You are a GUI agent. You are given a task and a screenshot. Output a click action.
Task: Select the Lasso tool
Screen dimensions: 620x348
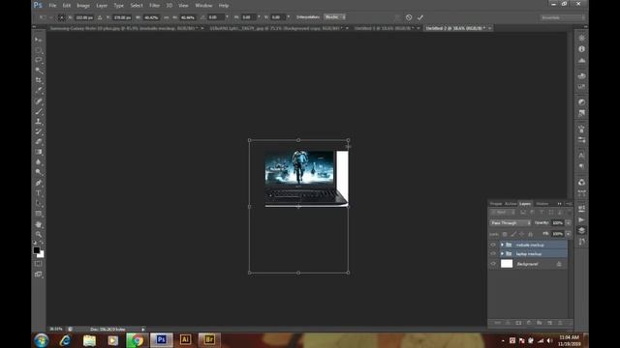(39, 60)
